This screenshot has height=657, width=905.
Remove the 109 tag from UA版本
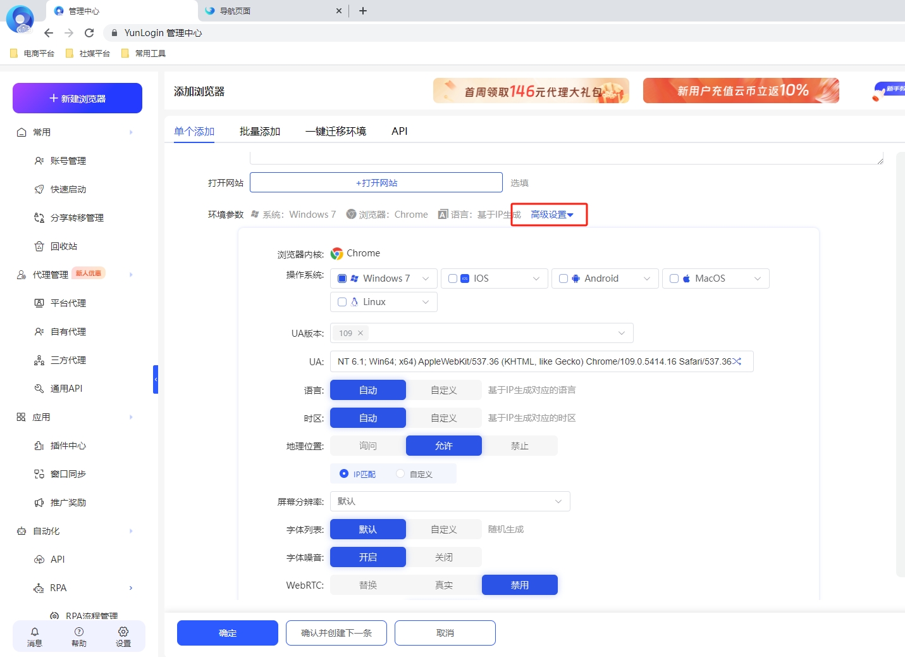click(x=360, y=333)
